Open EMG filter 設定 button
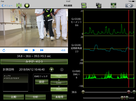 42,82
